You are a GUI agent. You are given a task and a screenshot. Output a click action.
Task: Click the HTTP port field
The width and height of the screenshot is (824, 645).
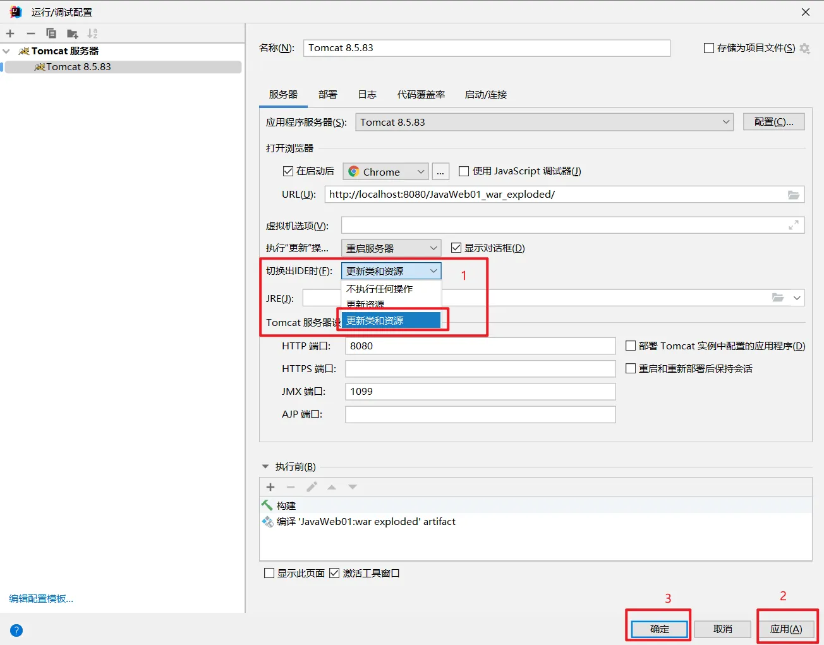tap(480, 346)
